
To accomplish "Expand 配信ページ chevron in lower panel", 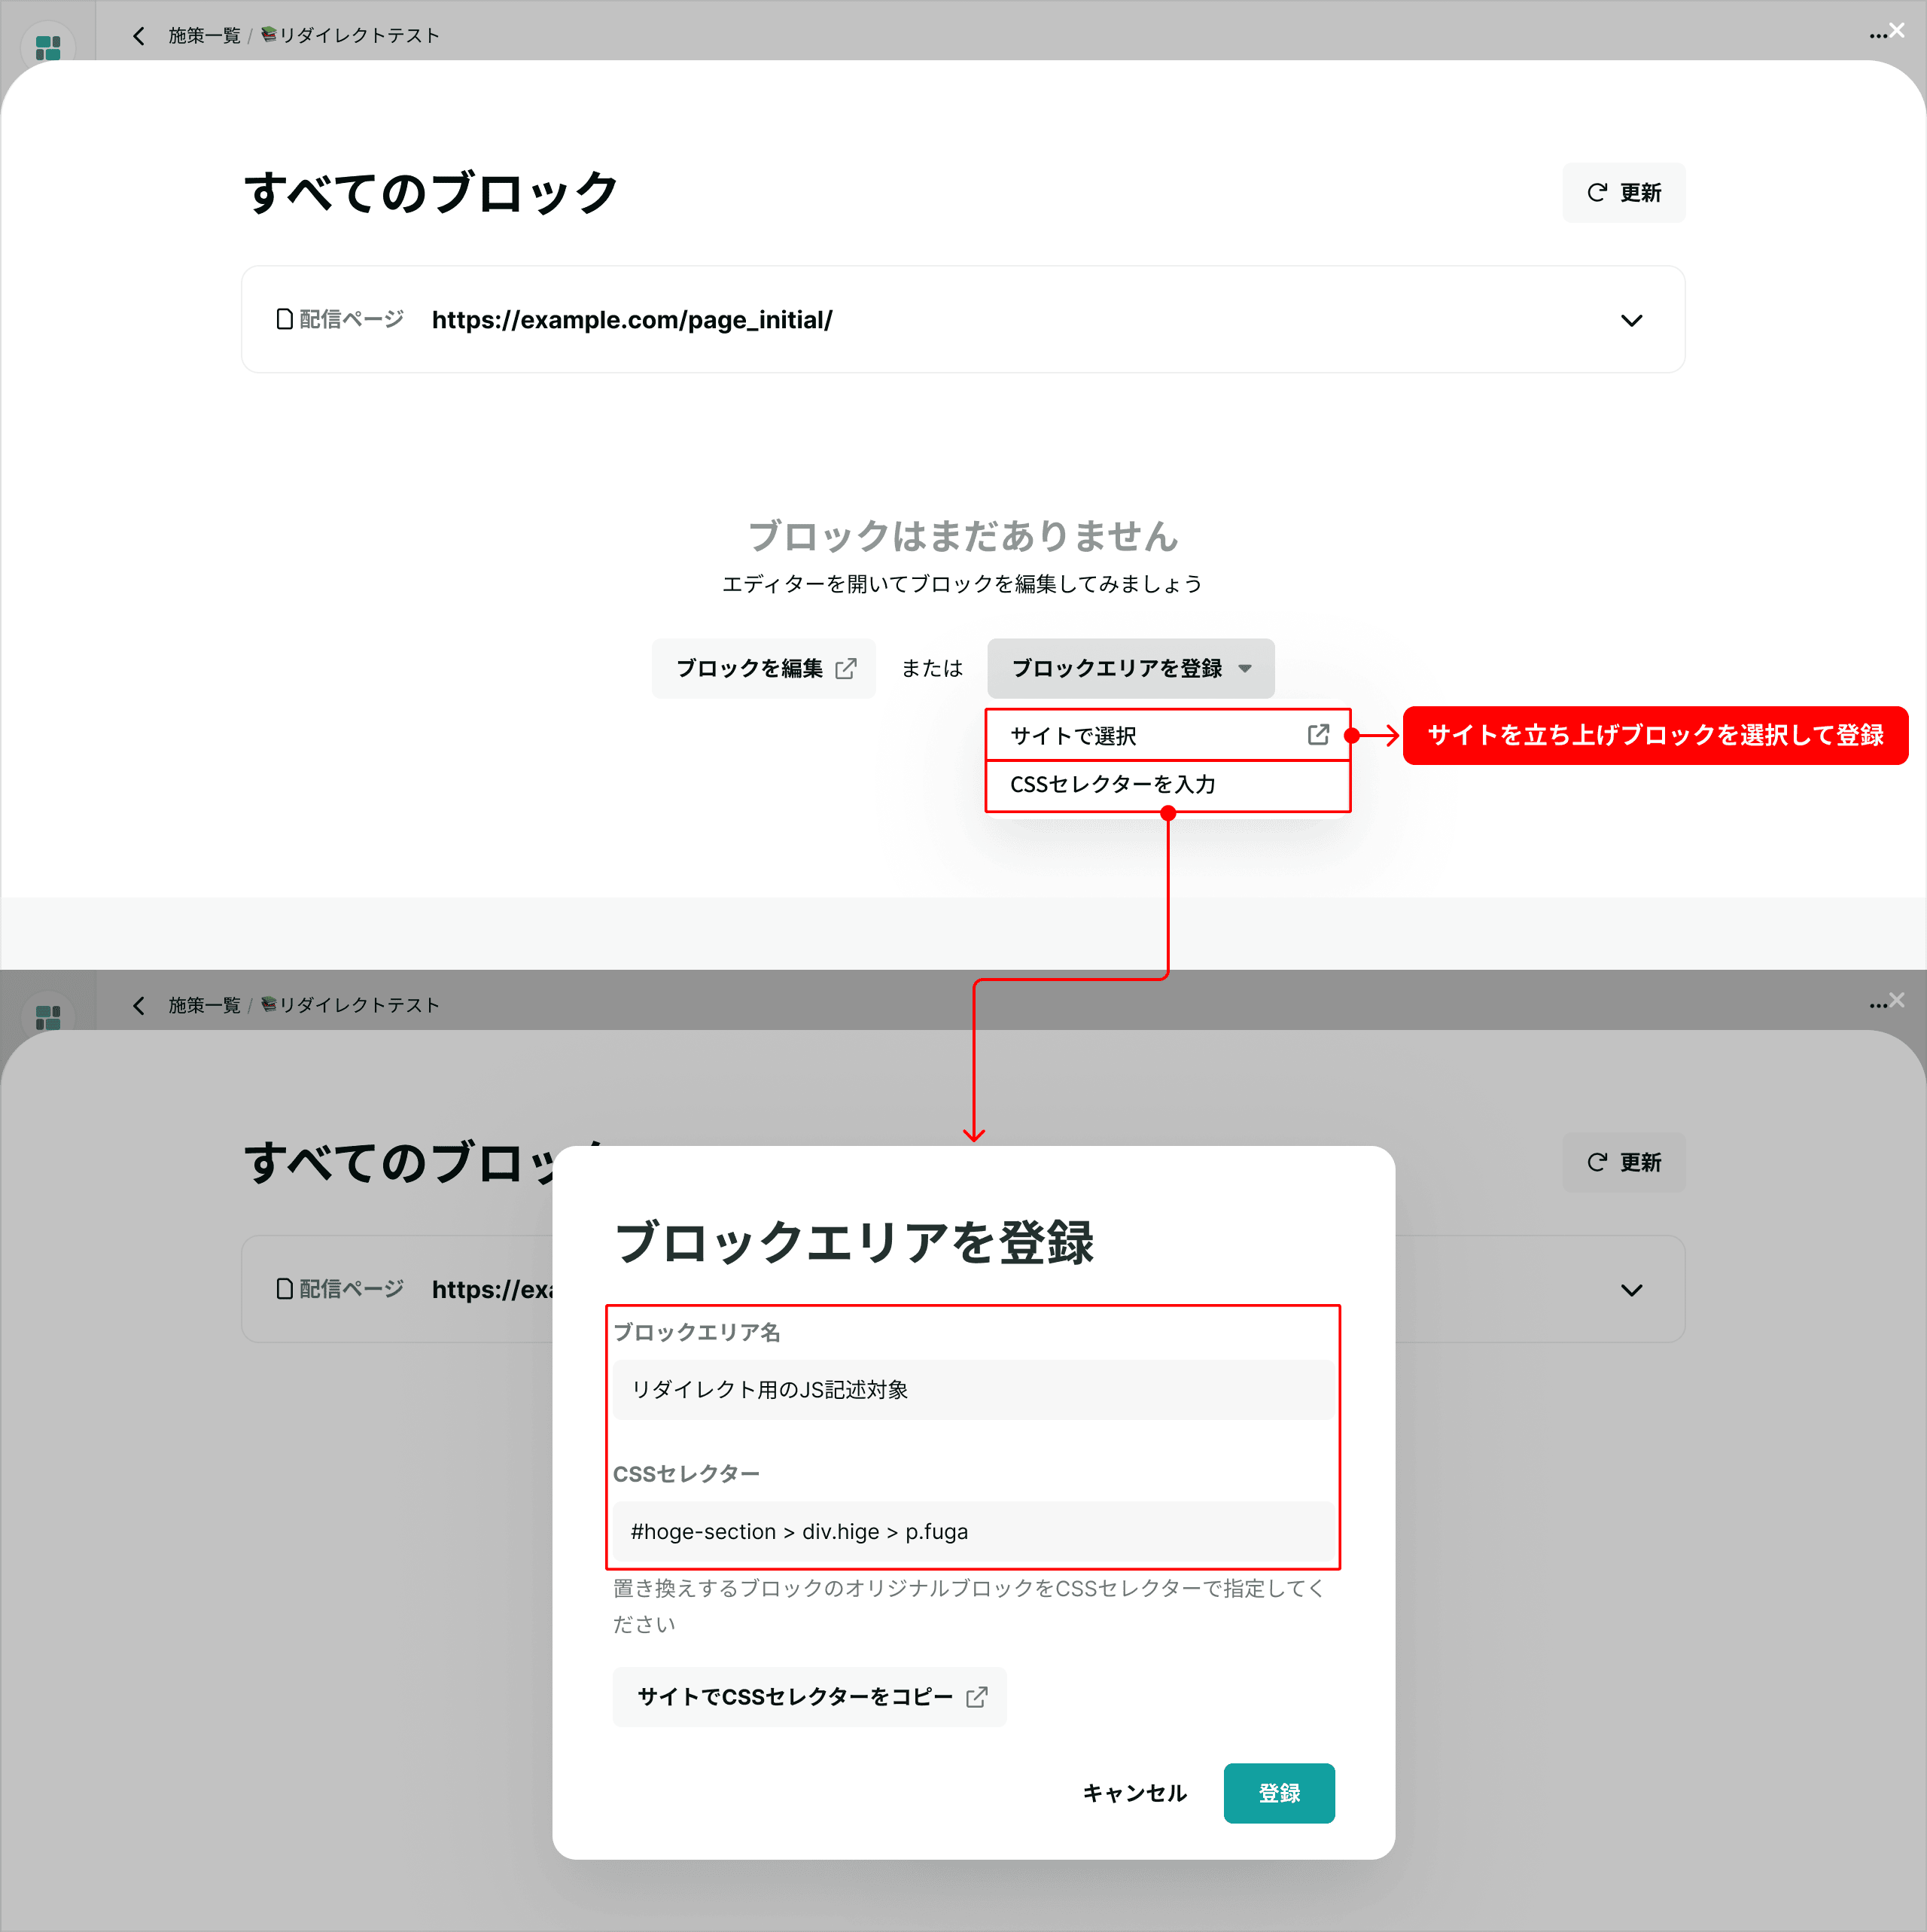I will pos(1631,1291).
